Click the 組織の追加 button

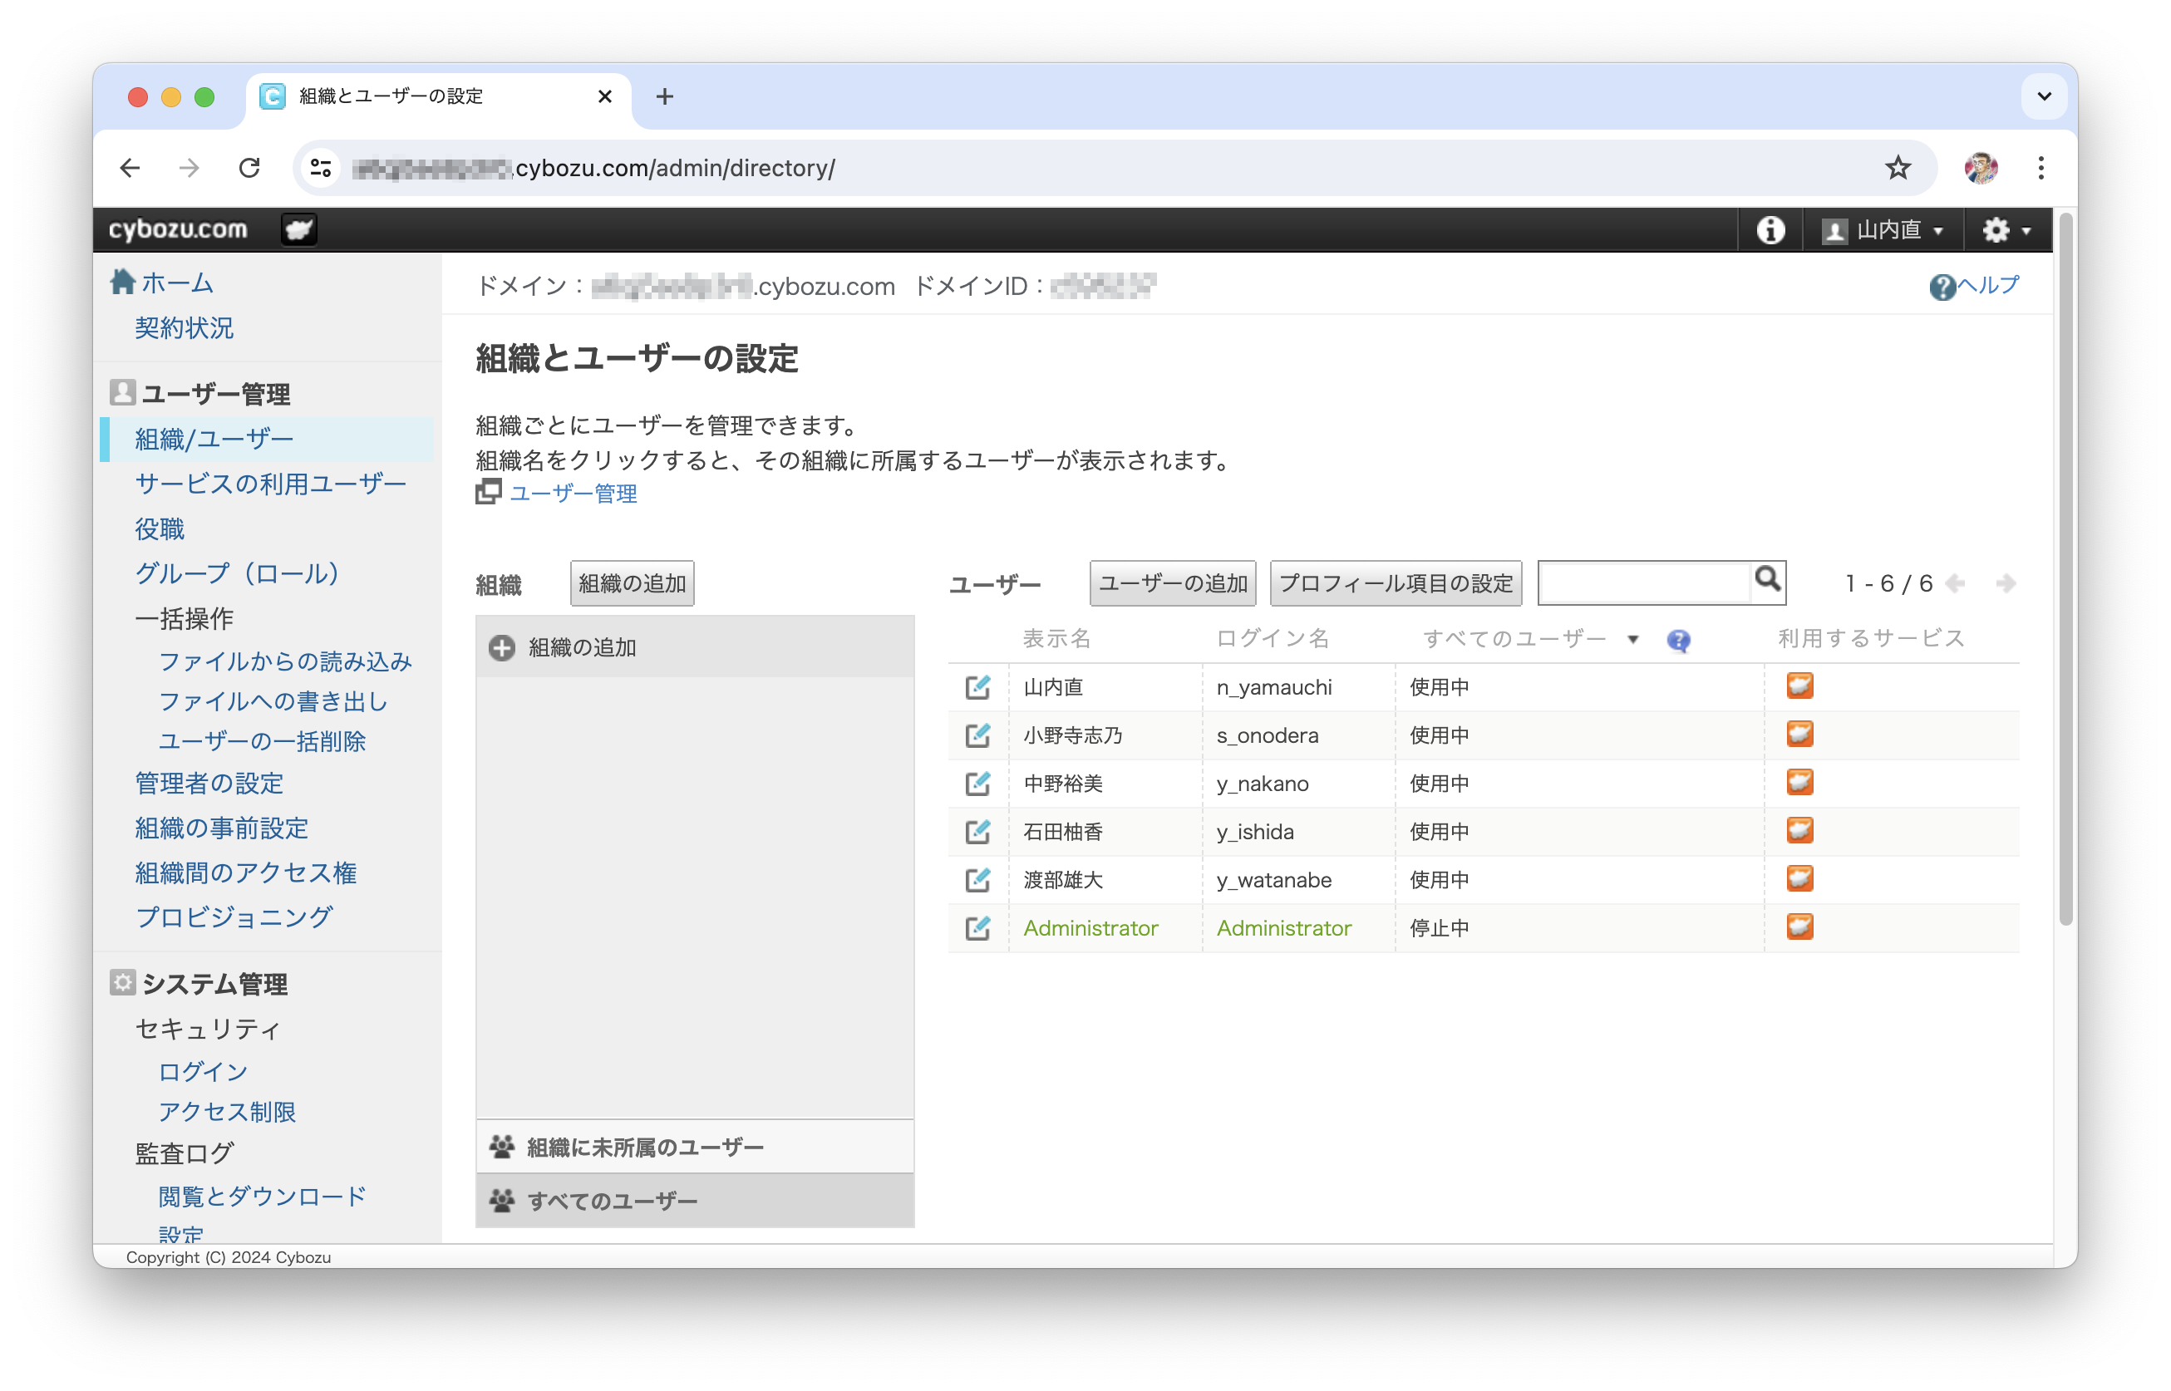click(632, 583)
